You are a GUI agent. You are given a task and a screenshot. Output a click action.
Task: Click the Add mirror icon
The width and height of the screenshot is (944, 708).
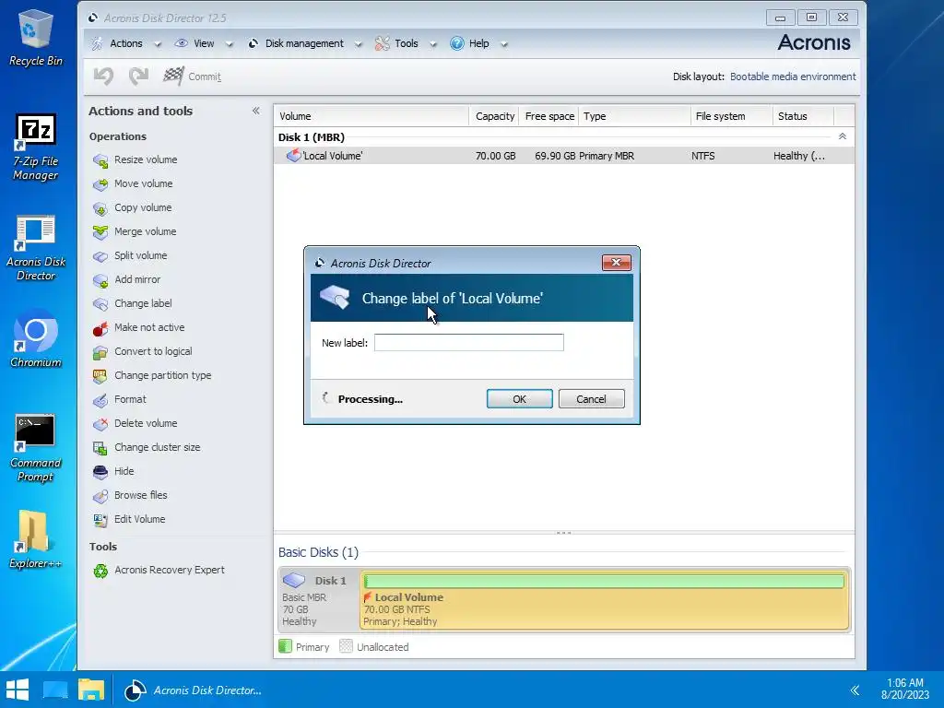(x=100, y=280)
